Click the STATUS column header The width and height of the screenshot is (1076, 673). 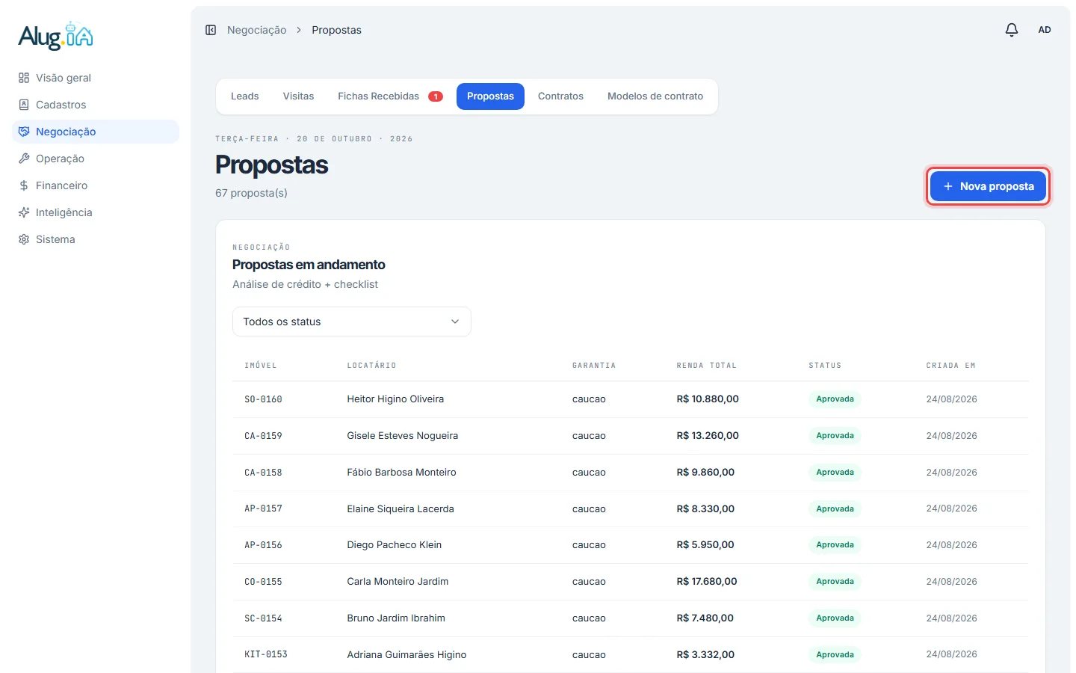tap(825, 366)
